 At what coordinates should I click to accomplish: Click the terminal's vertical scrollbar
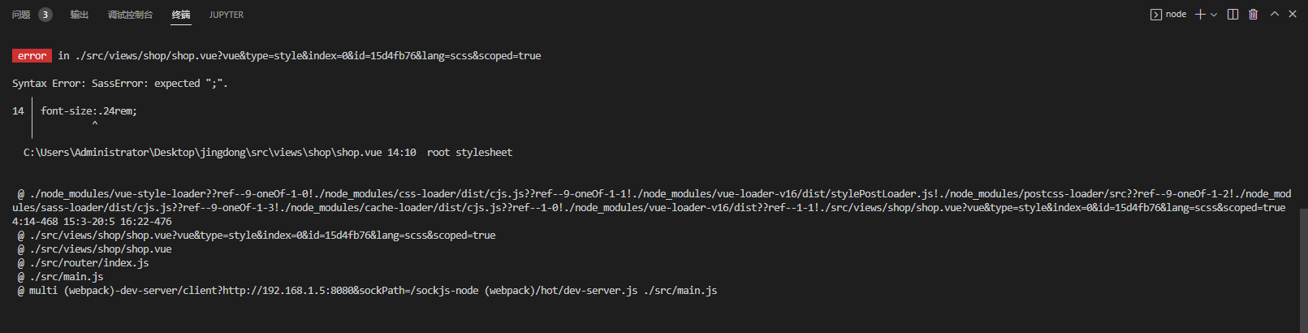[x=1302, y=268]
